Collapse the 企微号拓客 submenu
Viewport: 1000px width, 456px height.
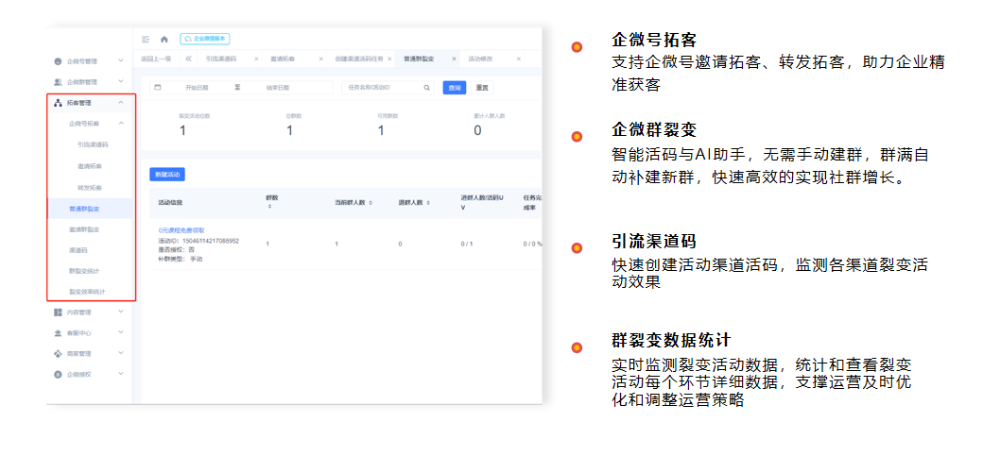point(121,123)
